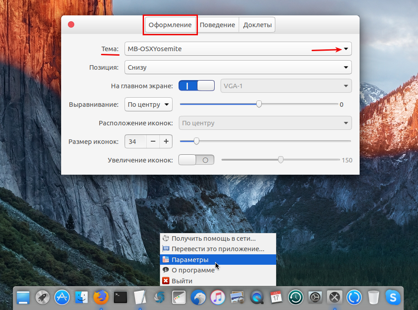Switch to the 'Поведение' tab
Screen dimensions: 418x310
click(x=217, y=25)
